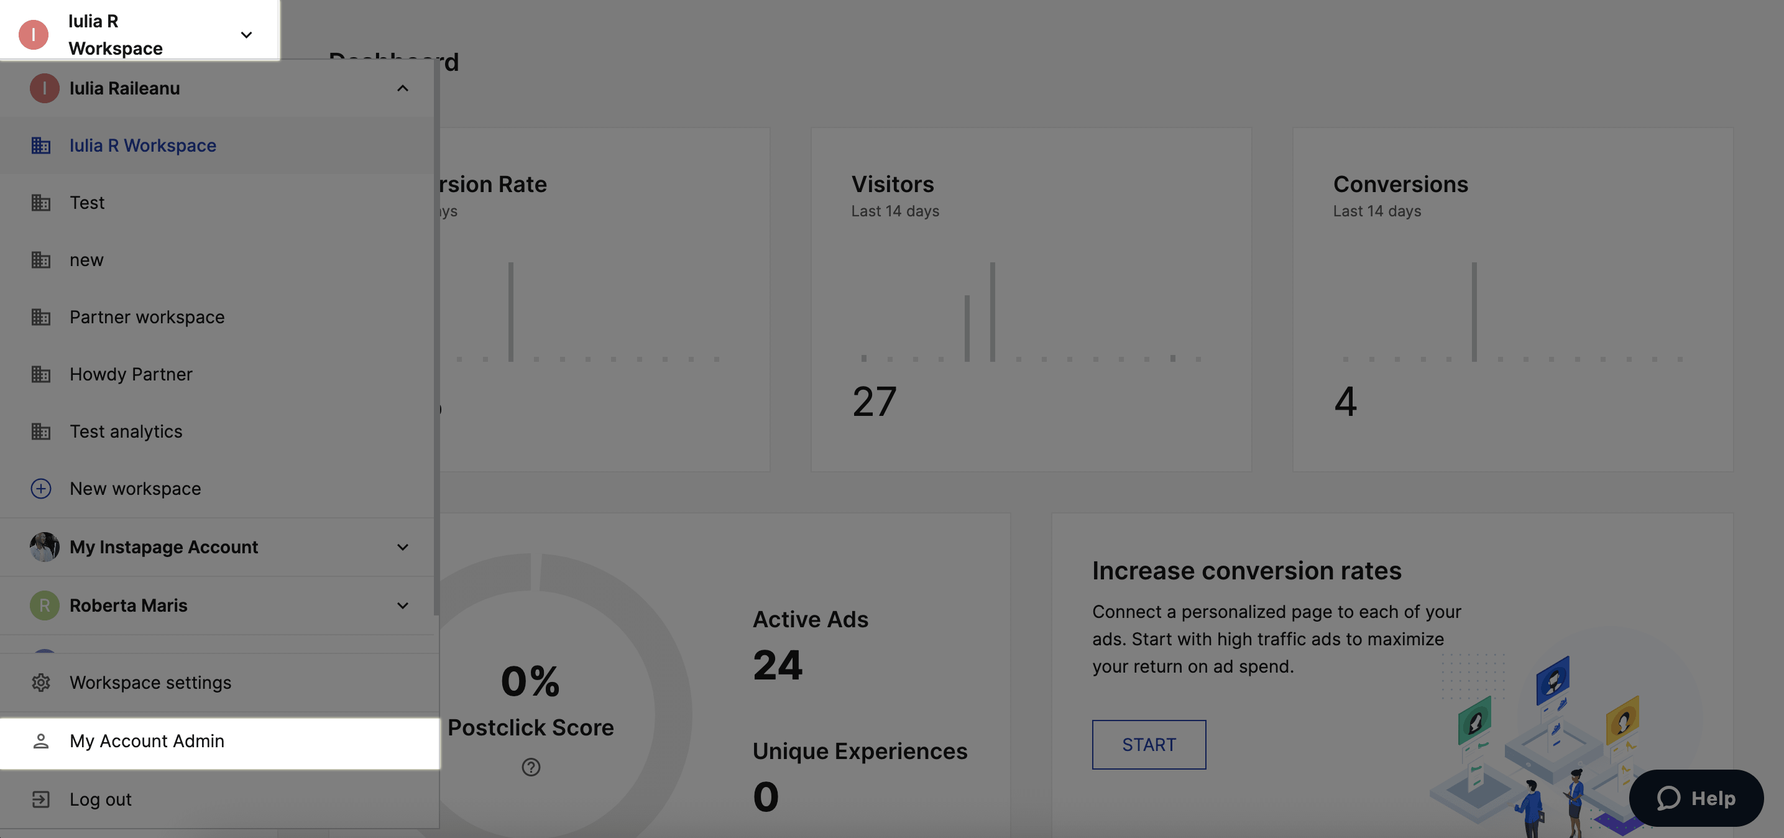Choose the workspace named new
Viewport: 1784px width, 838px height.
tap(86, 260)
